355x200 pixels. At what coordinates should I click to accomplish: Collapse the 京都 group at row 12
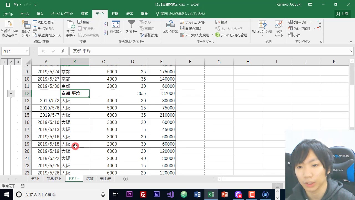tap(11, 94)
